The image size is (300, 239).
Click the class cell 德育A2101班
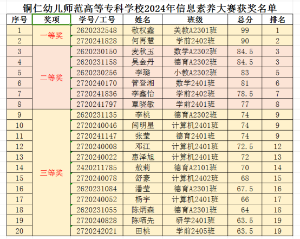(x=195, y=167)
